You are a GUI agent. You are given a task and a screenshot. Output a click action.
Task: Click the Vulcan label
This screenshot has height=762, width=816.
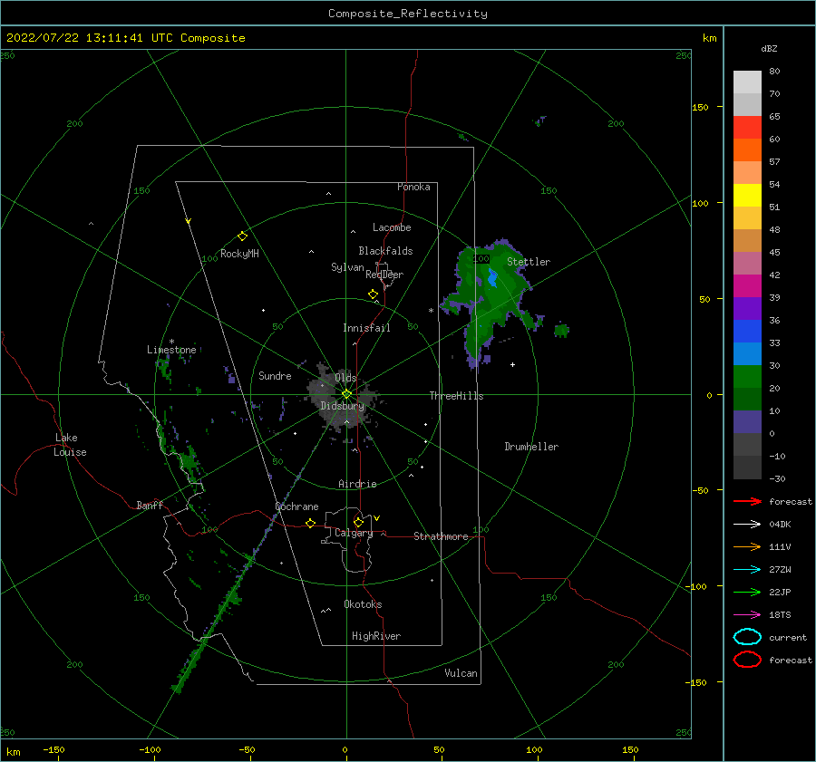461,673
